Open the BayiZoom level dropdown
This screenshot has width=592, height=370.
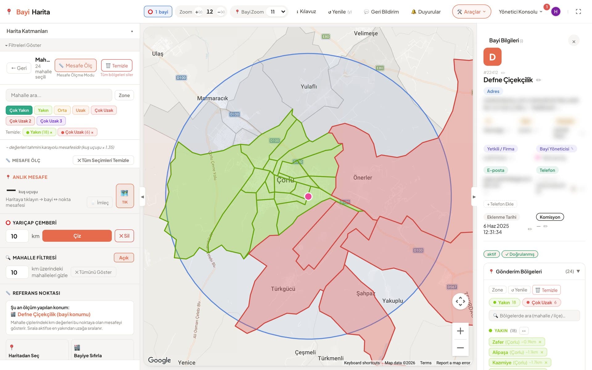(278, 12)
